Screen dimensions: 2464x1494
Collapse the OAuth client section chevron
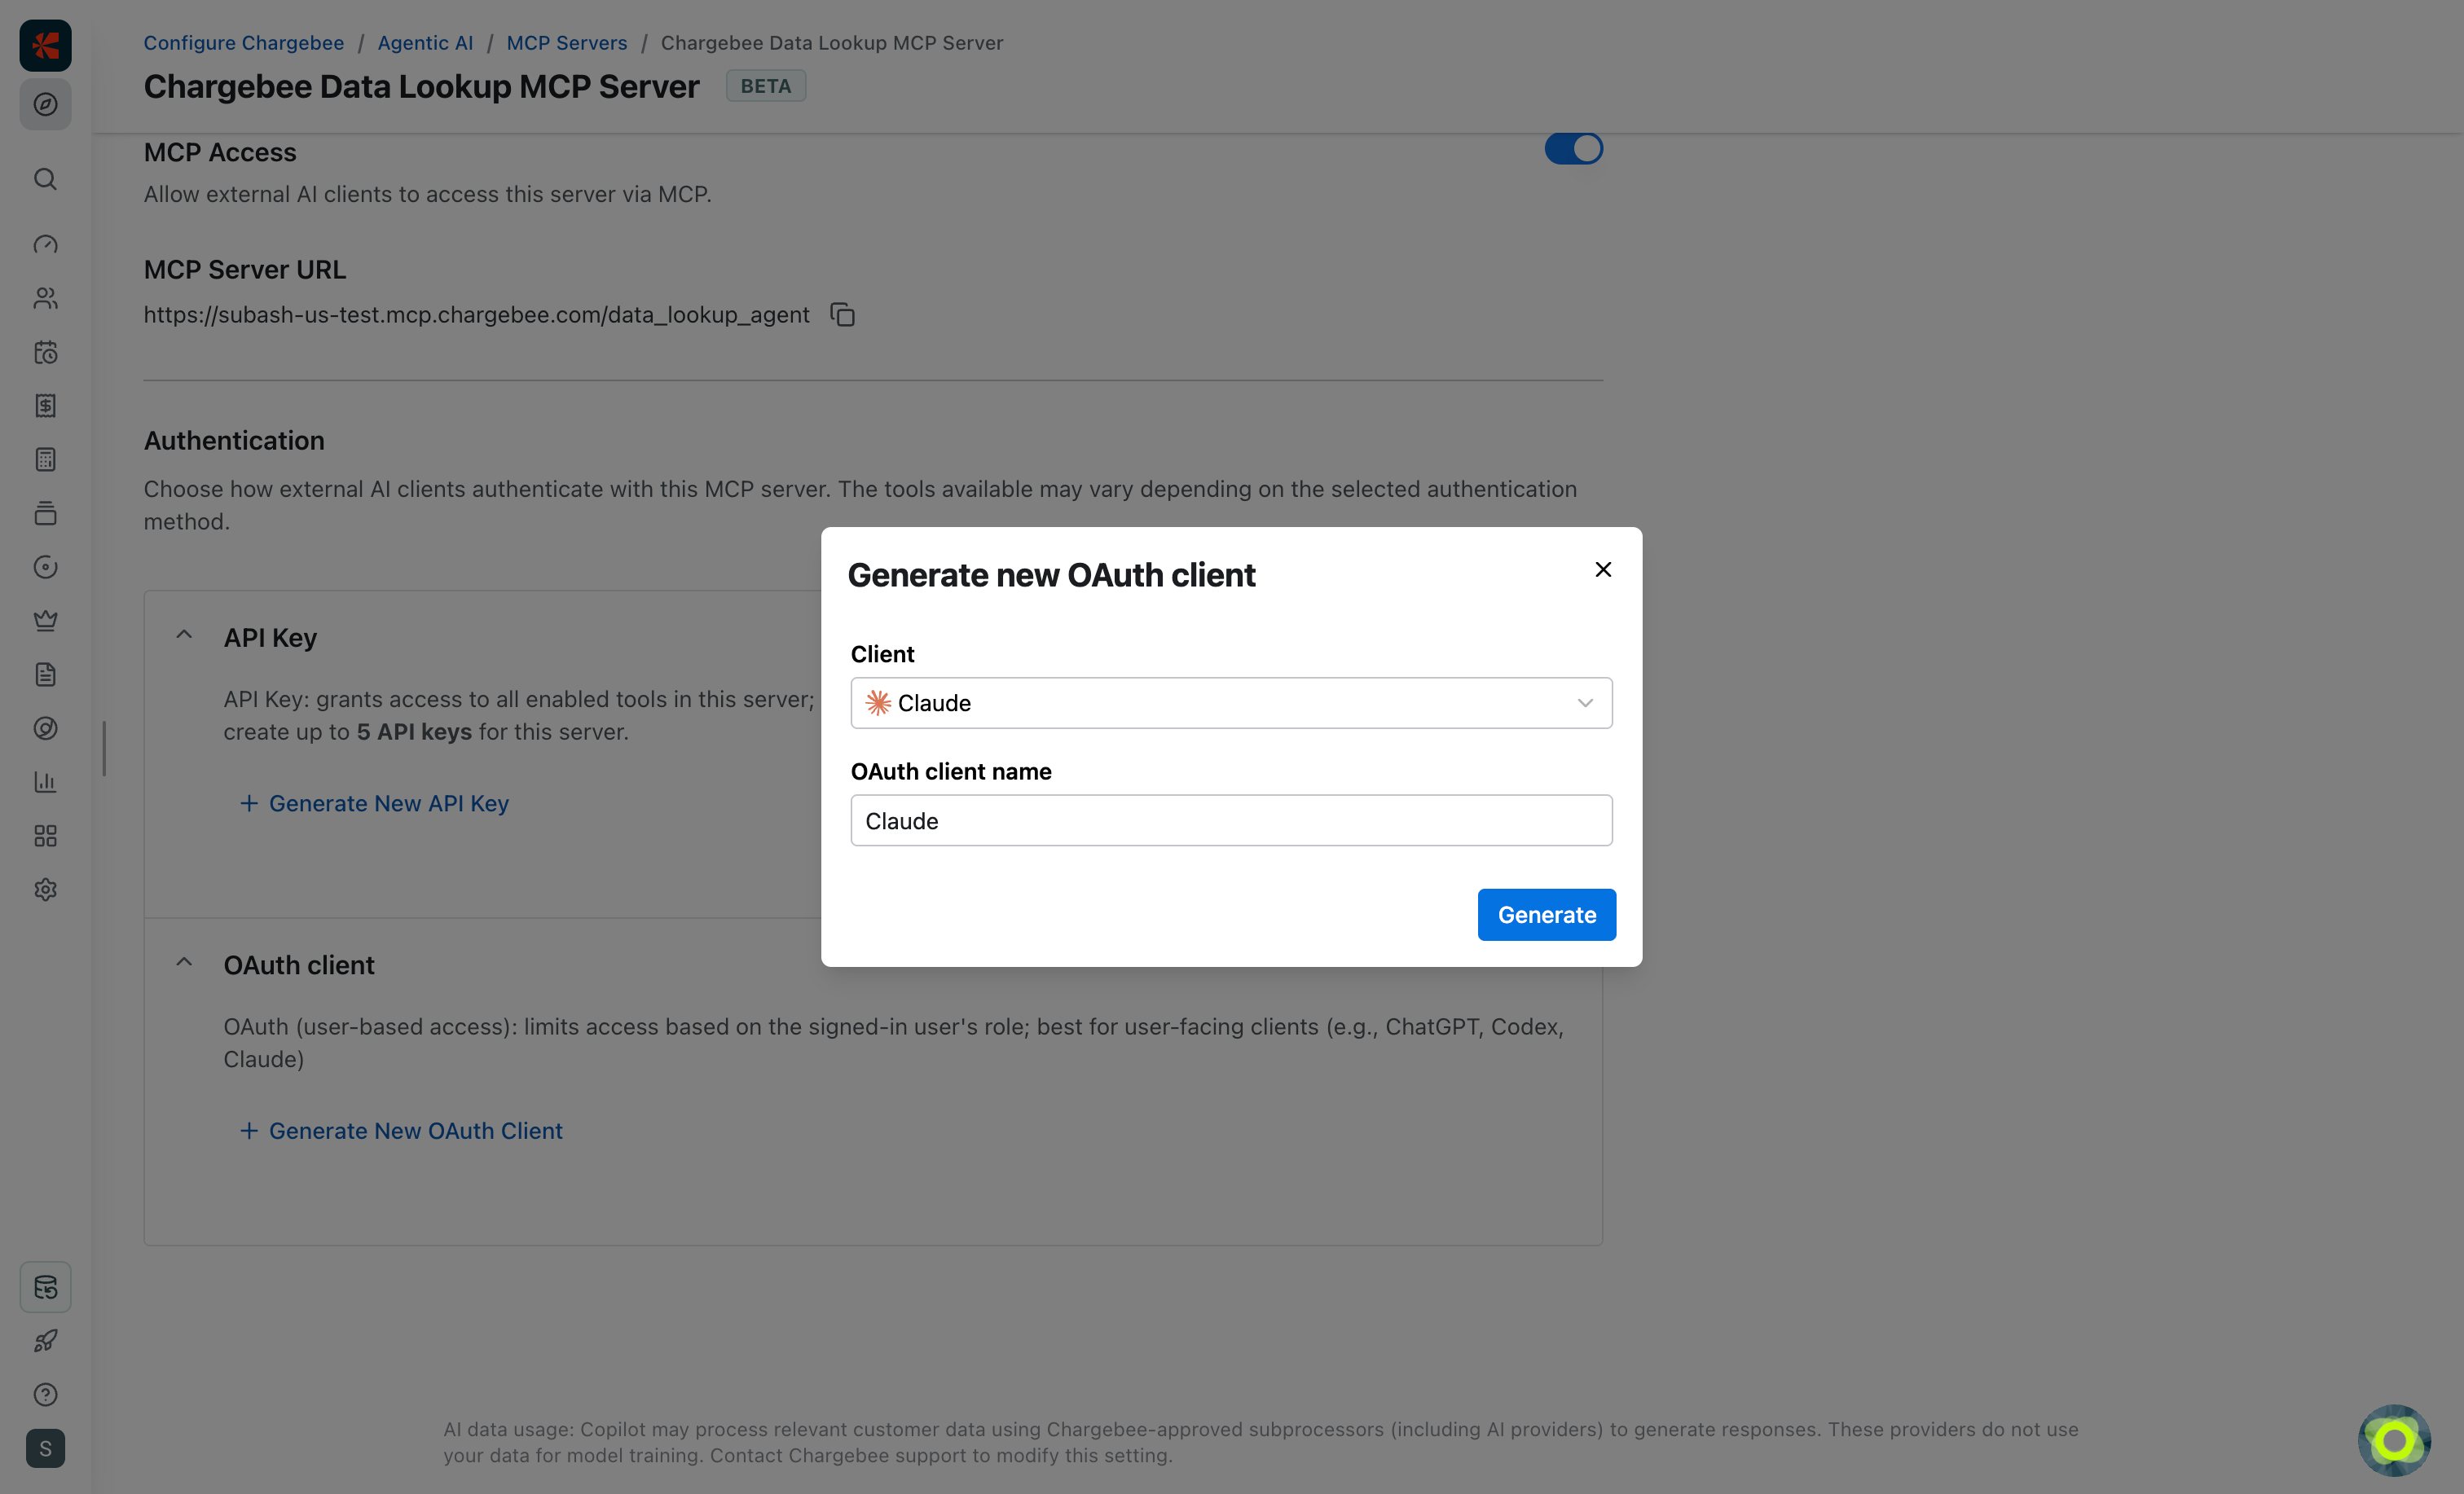pyautogui.click(x=184, y=963)
